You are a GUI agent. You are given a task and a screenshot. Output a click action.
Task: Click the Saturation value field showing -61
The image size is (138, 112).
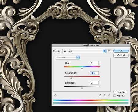tap(94, 73)
